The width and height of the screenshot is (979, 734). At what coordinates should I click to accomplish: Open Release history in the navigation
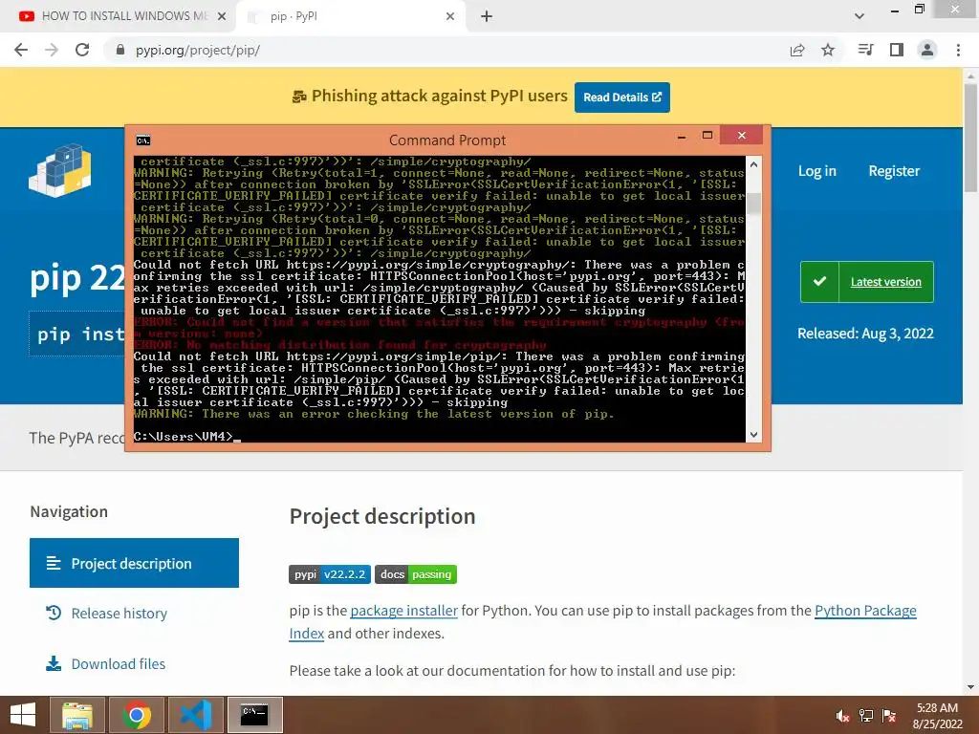pos(120,614)
